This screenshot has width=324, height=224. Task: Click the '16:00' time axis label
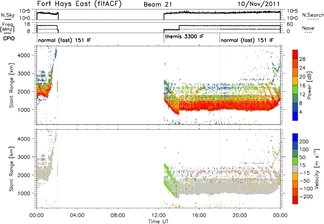click(x=199, y=216)
